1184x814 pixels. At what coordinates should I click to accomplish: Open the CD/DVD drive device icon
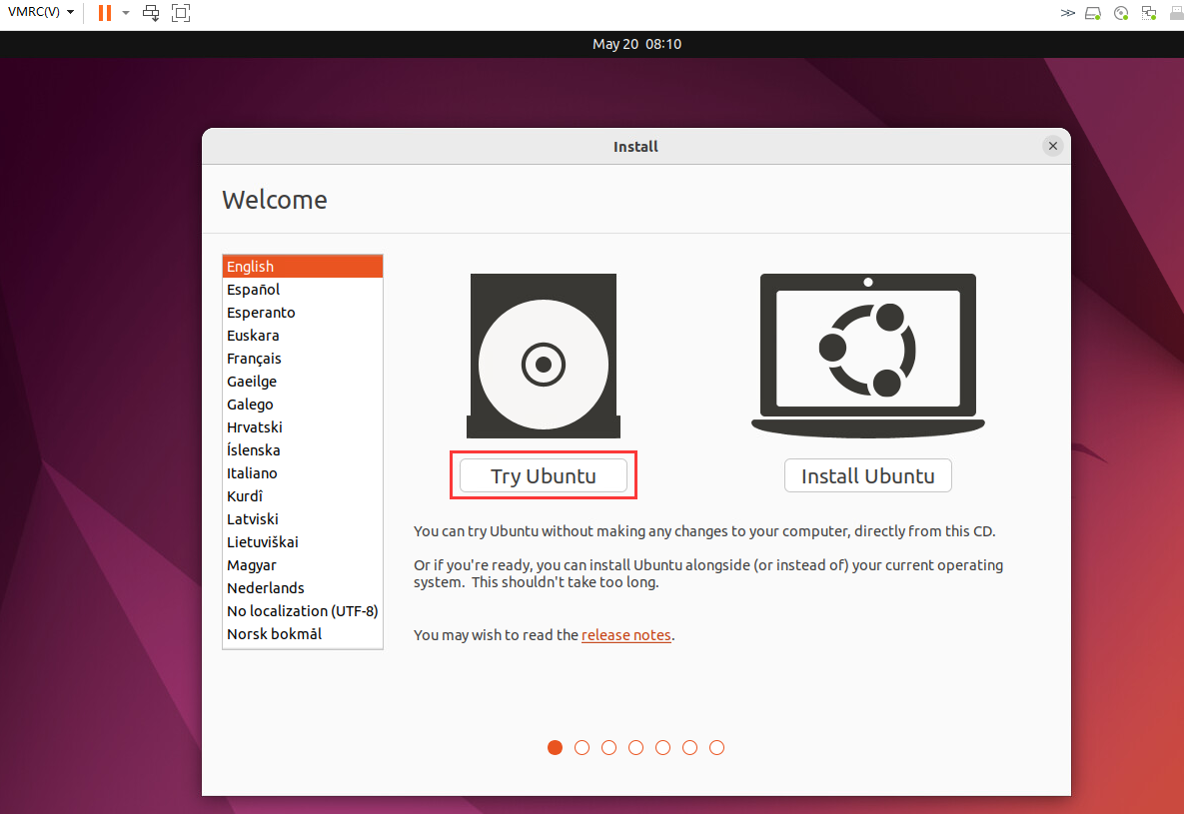[1121, 13]
